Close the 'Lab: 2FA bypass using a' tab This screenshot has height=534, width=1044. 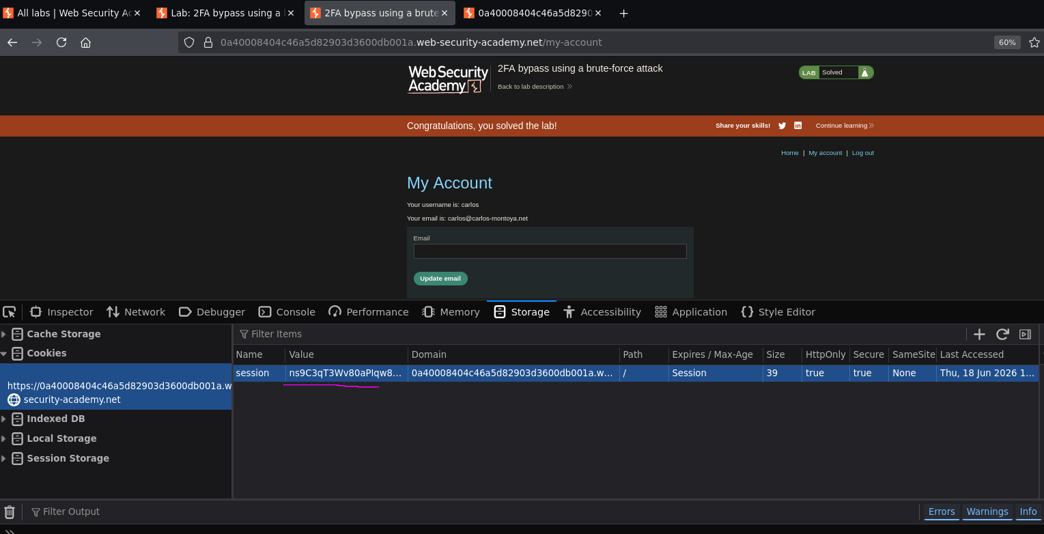pyautogui.click(x=291, y=13)
